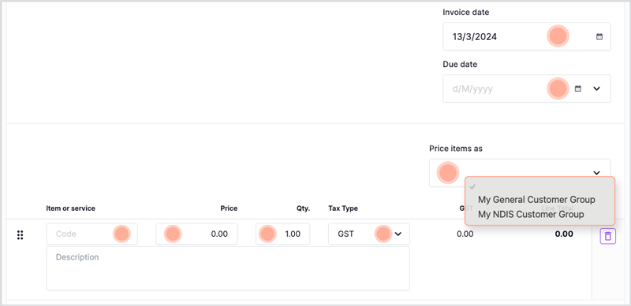Expand the Price items as dropdown arrow
Image resolution: width=631 pixels, height=306 pixels.
click(x=597, y=173)
